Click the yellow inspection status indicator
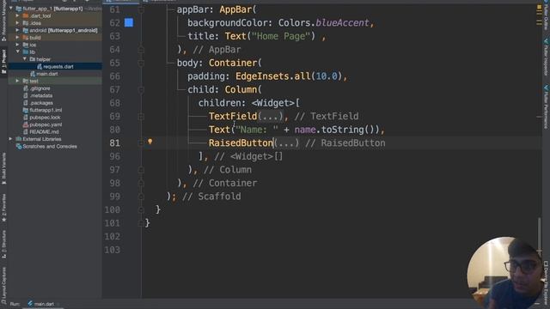 click(x=539, y=8)
